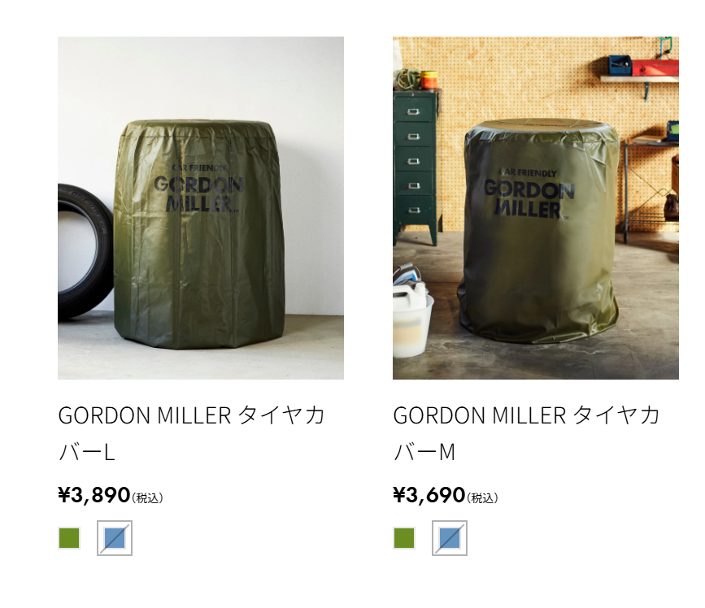Image resolution: width=705 pixels, height=608 pixels.
Task: Select crossed-out blue swatch for tire cover M
Action: pyautogui.click(x=450, y=538)
